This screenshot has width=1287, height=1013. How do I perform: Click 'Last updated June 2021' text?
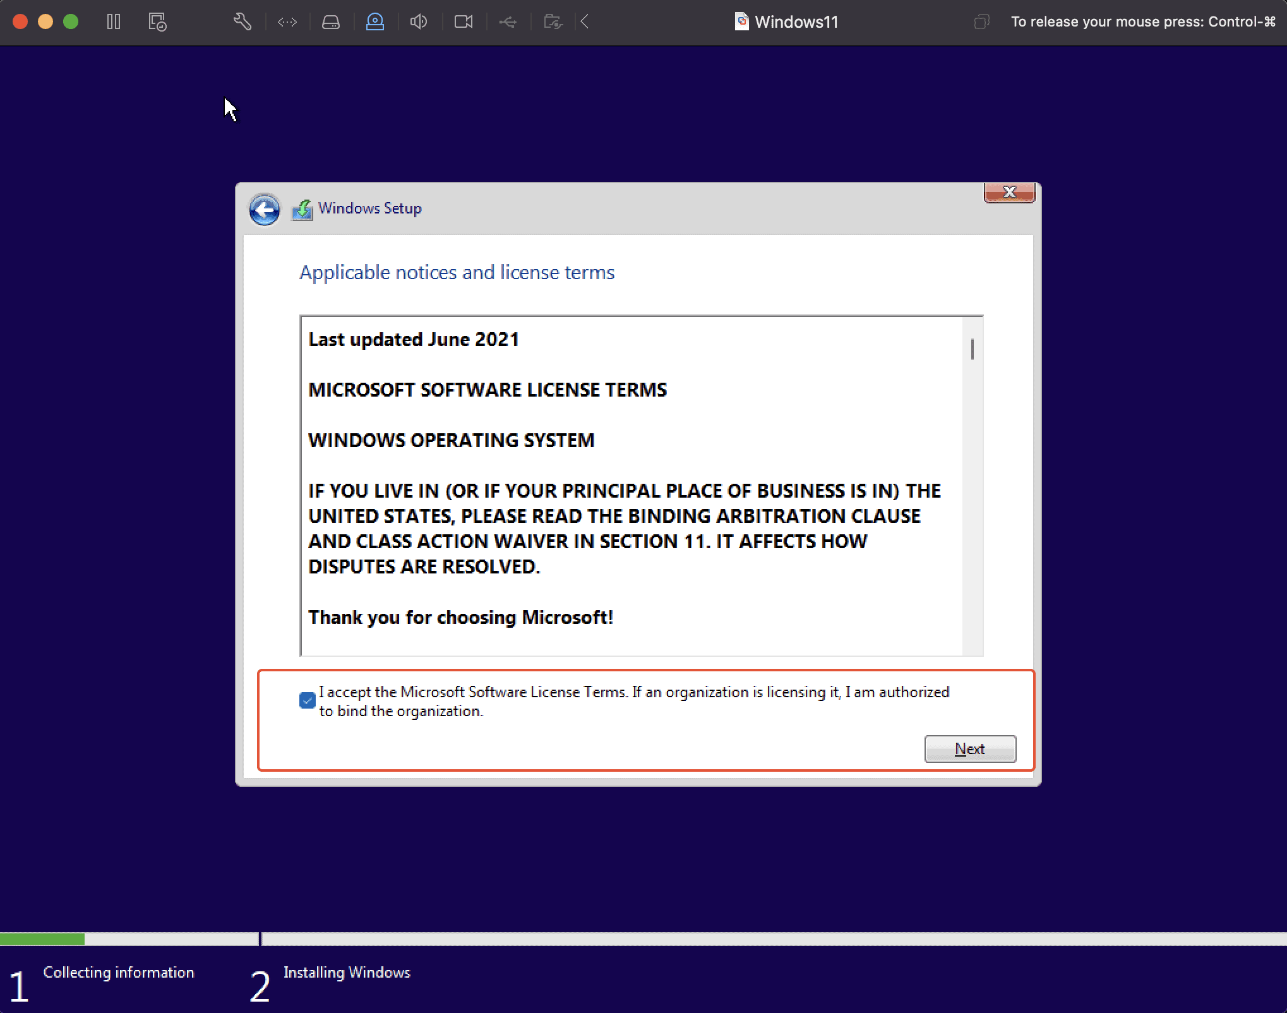coord(414,340)
